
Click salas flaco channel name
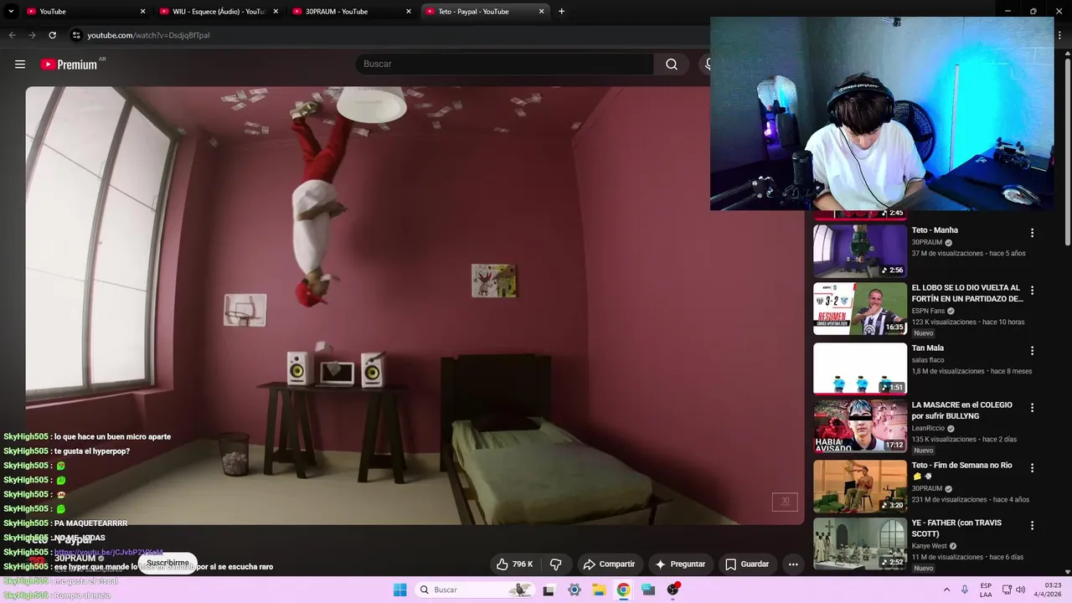928,360
